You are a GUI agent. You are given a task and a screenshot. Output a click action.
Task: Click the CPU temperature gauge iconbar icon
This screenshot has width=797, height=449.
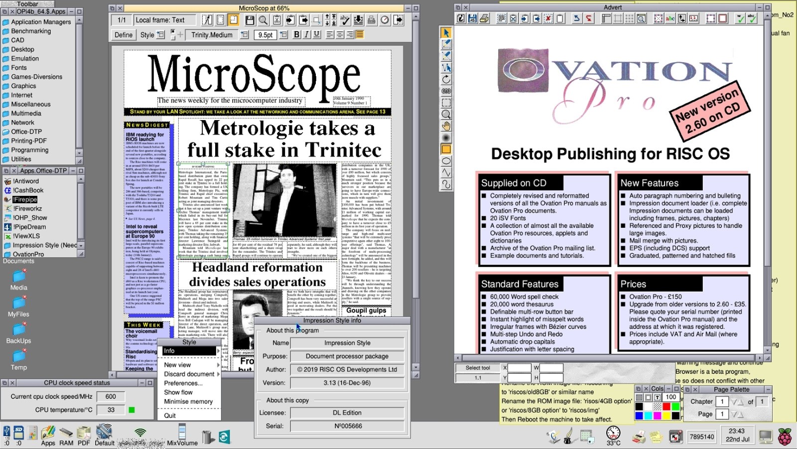coord(613,435)
